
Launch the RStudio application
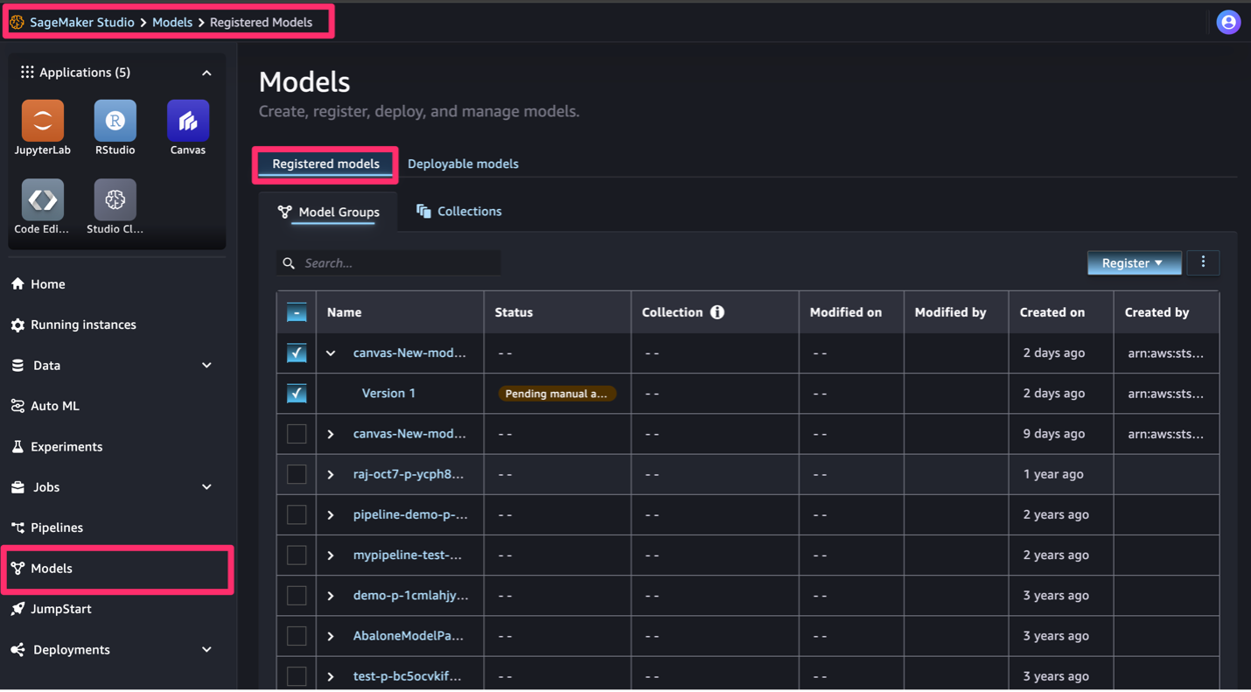coord(115,128)
